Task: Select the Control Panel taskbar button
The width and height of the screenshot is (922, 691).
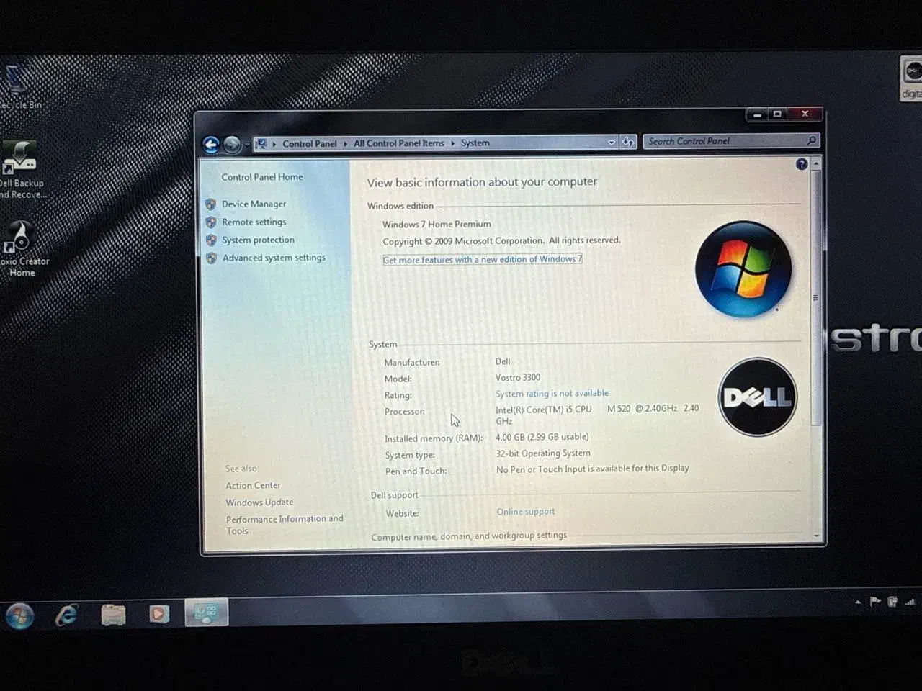Action: tap(207, 613)
